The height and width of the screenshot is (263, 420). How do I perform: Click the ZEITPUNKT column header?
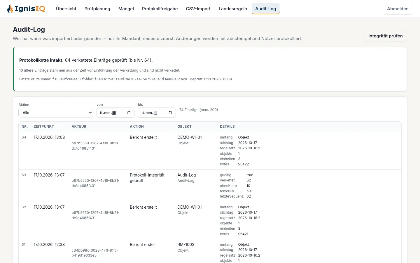(x=44, y=127)
